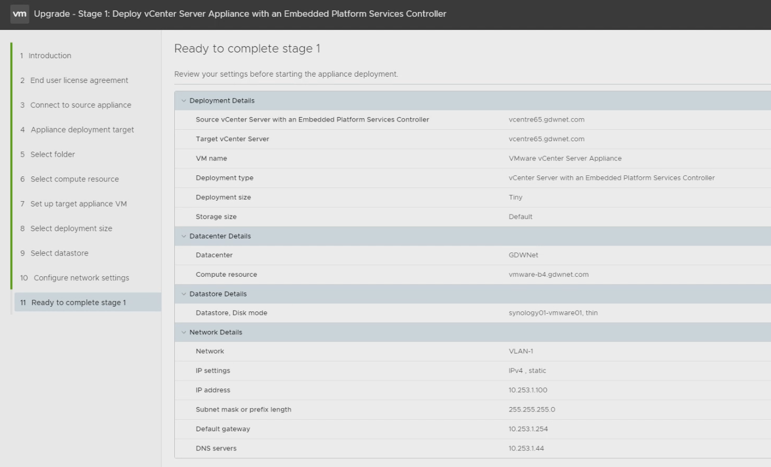Select subnet mask 255.255.255.0
The height and width of the screenshot is (467, 771).
tap(532, 410)
